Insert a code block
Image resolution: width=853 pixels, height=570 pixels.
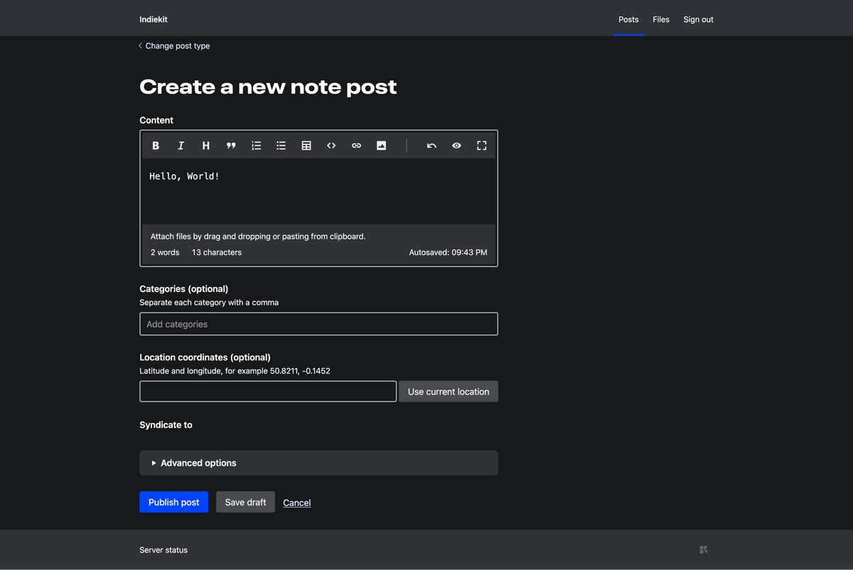click(x=331, y=145)
